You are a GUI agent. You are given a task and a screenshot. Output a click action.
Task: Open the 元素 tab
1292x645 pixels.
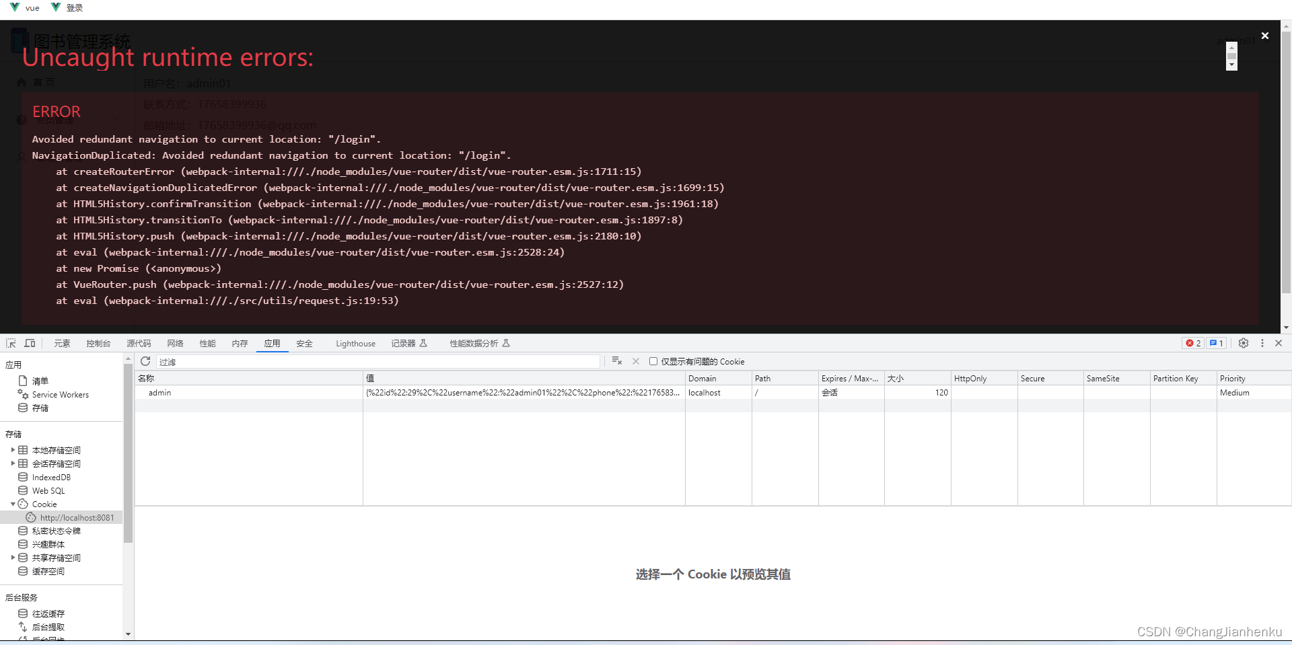click(62, 343)
